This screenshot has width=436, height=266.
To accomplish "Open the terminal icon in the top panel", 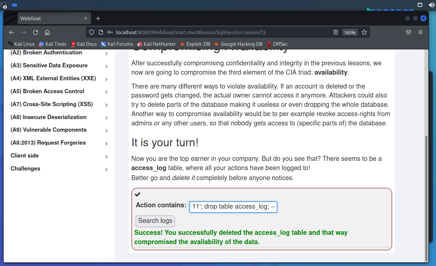I will click(4, 5).
